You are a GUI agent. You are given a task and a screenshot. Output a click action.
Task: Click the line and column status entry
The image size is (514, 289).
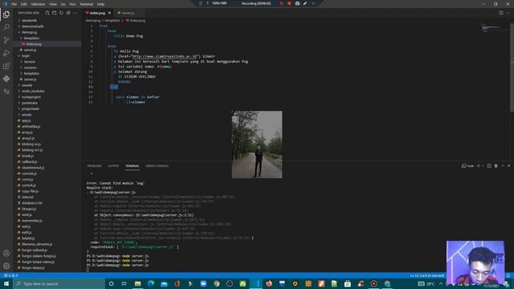(x=426, y=275)
